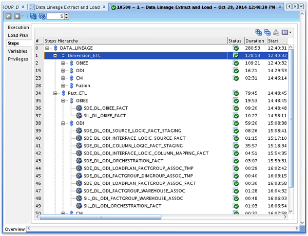
Task: Click the Expand All steps icon
Action: point(258,32)
